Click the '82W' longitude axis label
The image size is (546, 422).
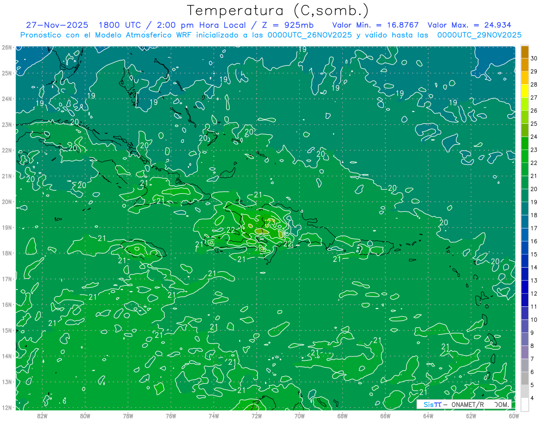coord(42,416)
